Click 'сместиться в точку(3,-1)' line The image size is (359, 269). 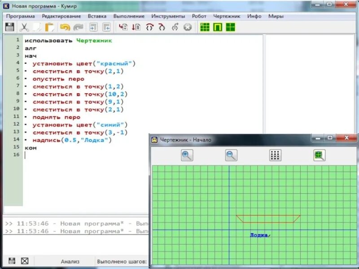coord(80,133)
